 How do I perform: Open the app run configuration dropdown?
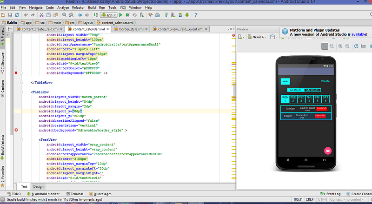pos(109,15)
